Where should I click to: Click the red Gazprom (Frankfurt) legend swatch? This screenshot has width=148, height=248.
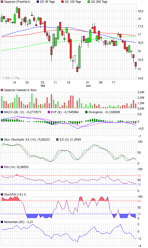click(2, 2)
